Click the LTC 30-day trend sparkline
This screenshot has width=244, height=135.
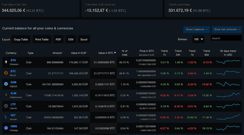(x=228, y=106)
